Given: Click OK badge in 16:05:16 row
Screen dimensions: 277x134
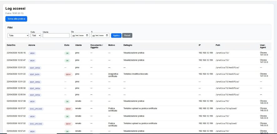Looking at the screenshot, I should click(67, 53).
